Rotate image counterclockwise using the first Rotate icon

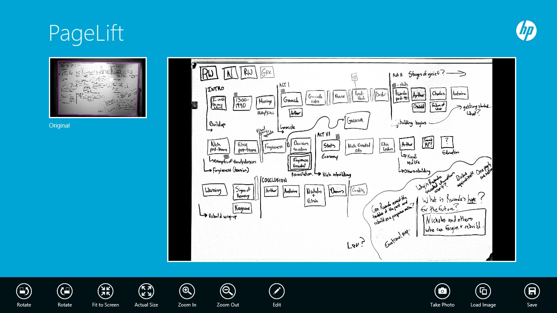click(24, 291)
